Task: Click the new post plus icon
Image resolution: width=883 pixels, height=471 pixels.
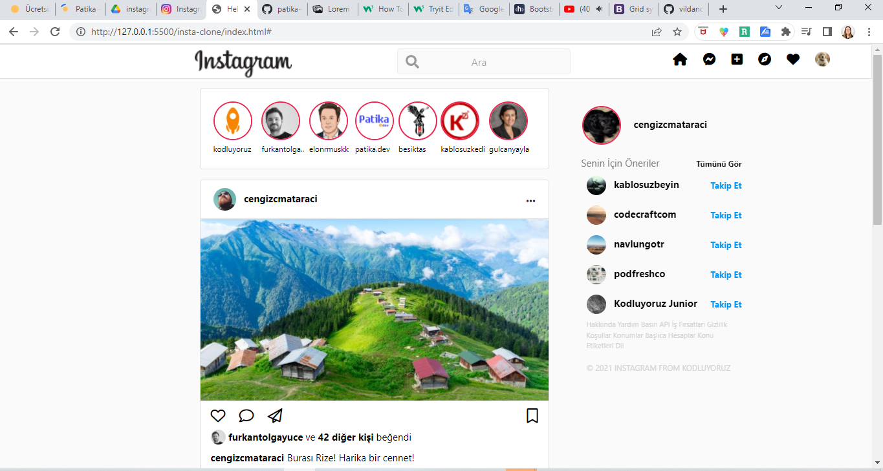Action: [737, 59]
